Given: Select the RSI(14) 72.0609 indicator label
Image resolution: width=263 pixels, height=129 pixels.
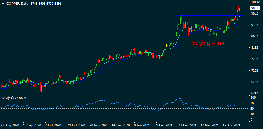Looking at the screenshot, I should 14,98.
